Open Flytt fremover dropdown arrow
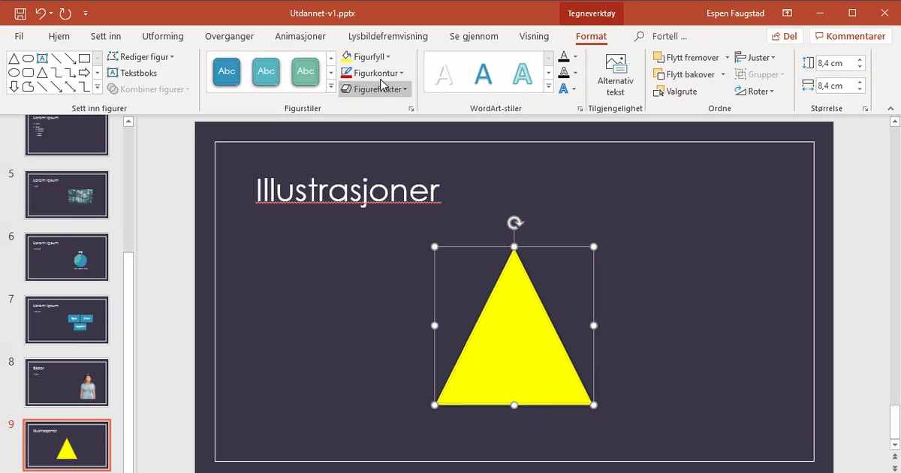Viewport: 901px width, 473px height. tap(727, 58)
